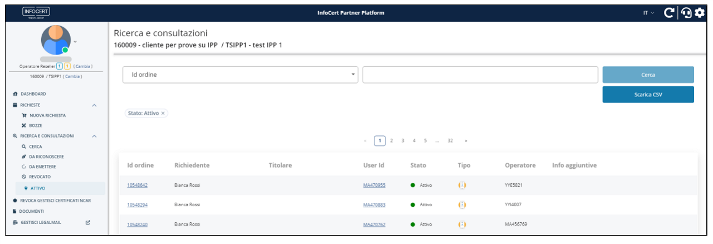713x244 pixels.
Task: Open support via the headset icon
Action: 686,13
